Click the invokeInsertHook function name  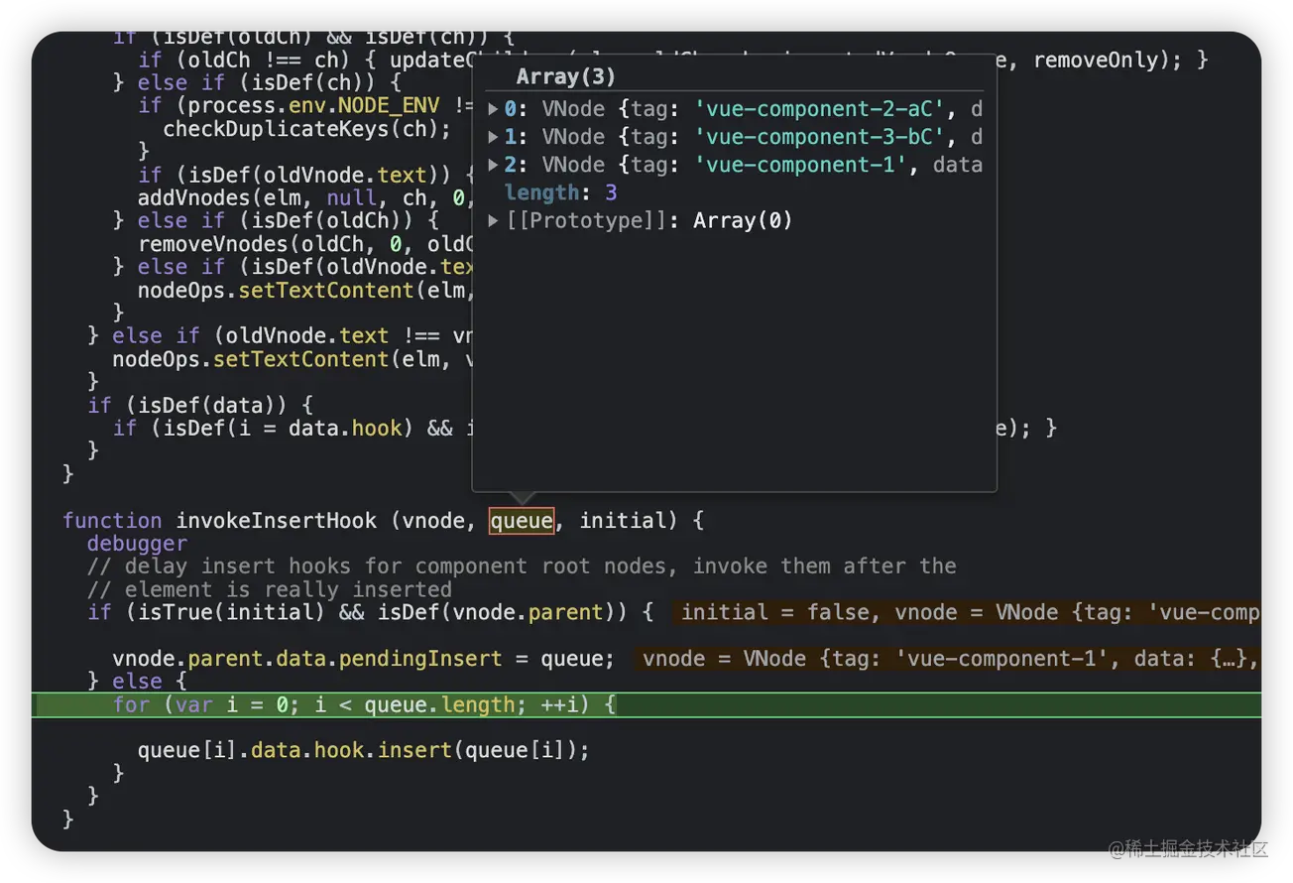(x=277, y=521)
